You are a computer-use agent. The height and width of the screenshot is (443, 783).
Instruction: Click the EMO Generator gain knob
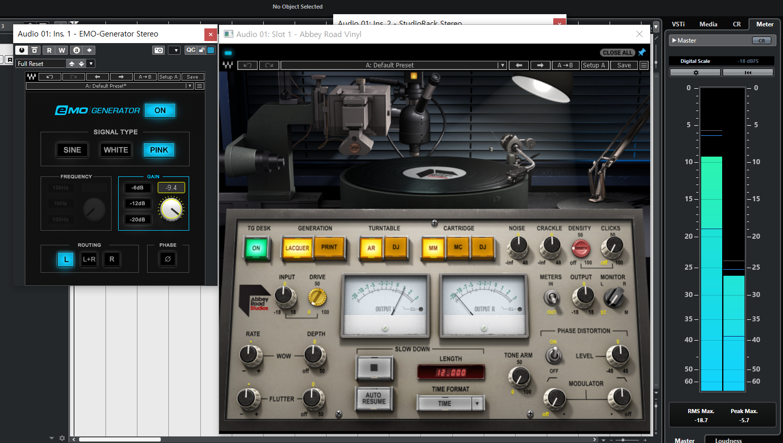(x=171, y=209)
